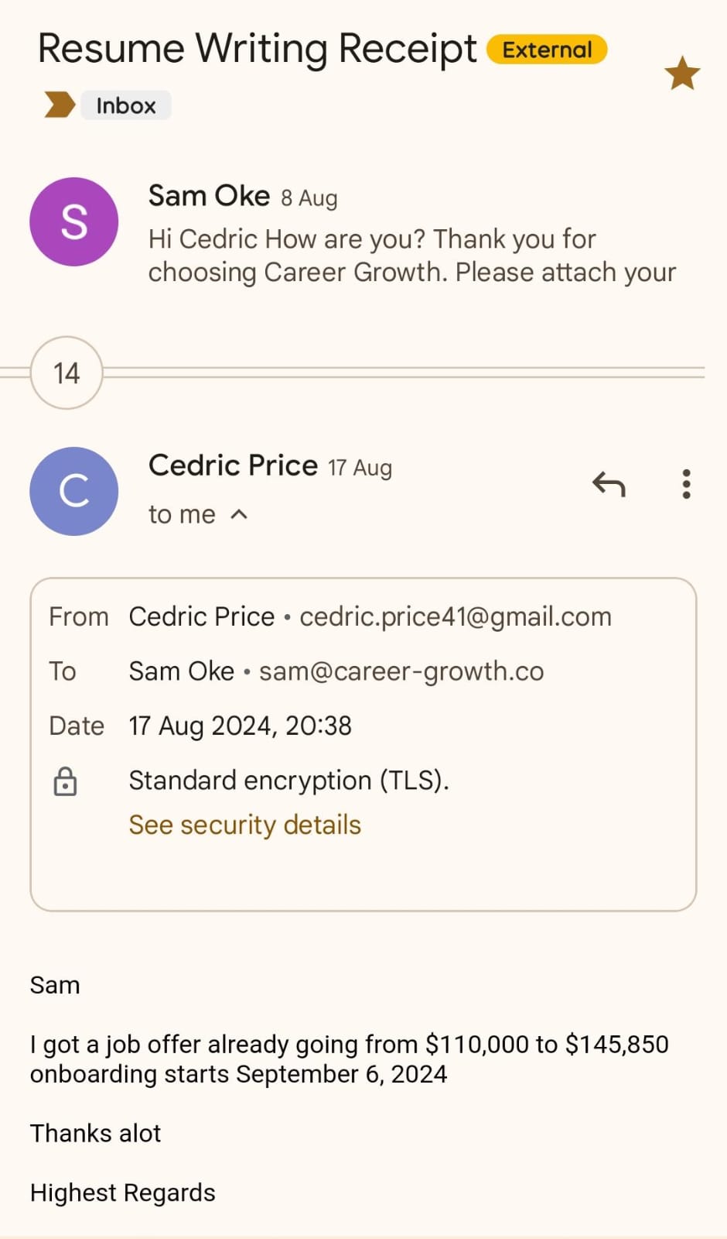Tap the Cedric Price sender name header
727x1239 pixels.
tap(233, 465)
